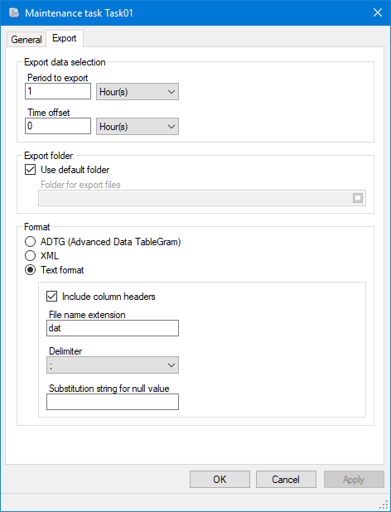Viewport: 391px width, 512px height.
Task: Select the Export tab
Action: click(x=65, y=38)
